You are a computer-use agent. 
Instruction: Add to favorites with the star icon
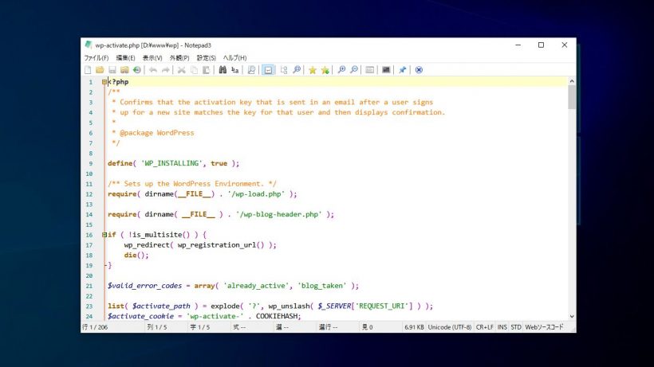[313, 70]
